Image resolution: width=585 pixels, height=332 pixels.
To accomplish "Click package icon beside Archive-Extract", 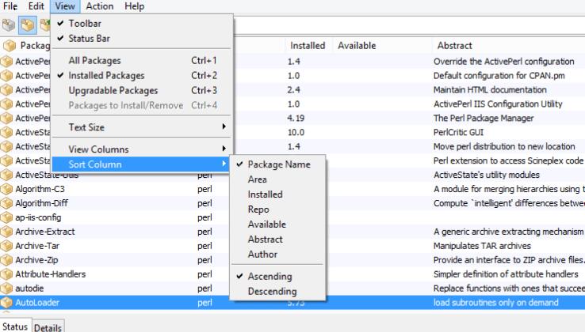I will pyautogui.click(x=6, y=232).
